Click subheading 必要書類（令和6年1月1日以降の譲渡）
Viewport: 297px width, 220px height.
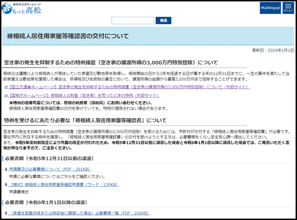[46, 202]
